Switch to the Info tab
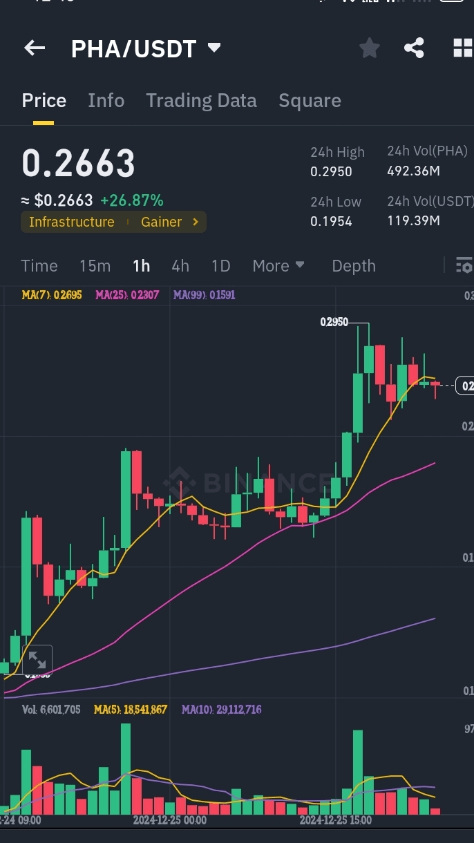This screenshot has width=474, height=843. coord(106,101)
